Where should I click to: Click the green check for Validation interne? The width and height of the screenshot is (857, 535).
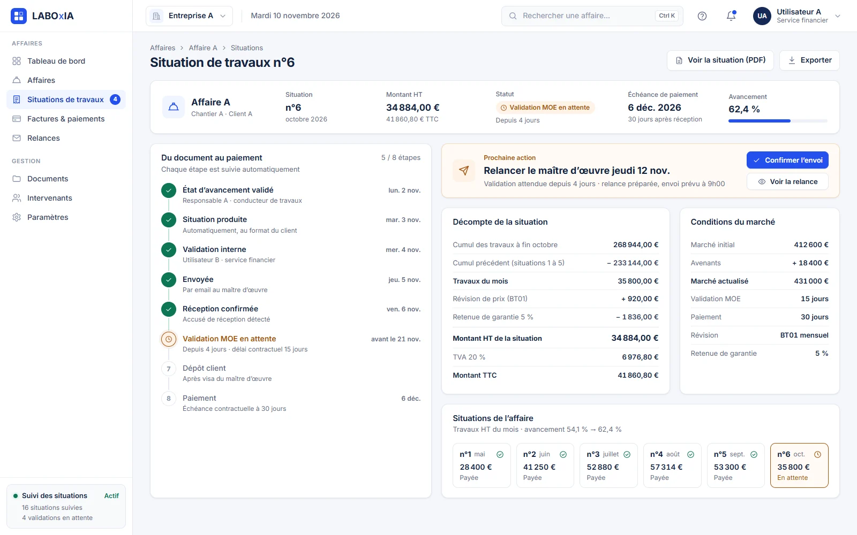(x=169, y=250)
